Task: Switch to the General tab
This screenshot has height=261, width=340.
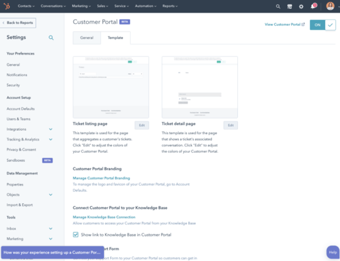Action: coord(87,37)
